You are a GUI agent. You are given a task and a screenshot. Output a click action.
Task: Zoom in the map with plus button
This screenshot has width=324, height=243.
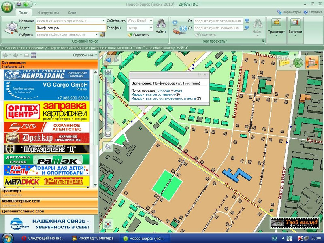coord(108,72)
